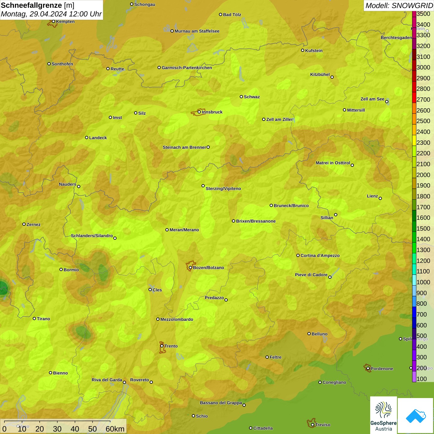Click the GeoSphere Austria logo
Image resolution: width=434 pixels, height=434 pixels.
coord(383,415)
